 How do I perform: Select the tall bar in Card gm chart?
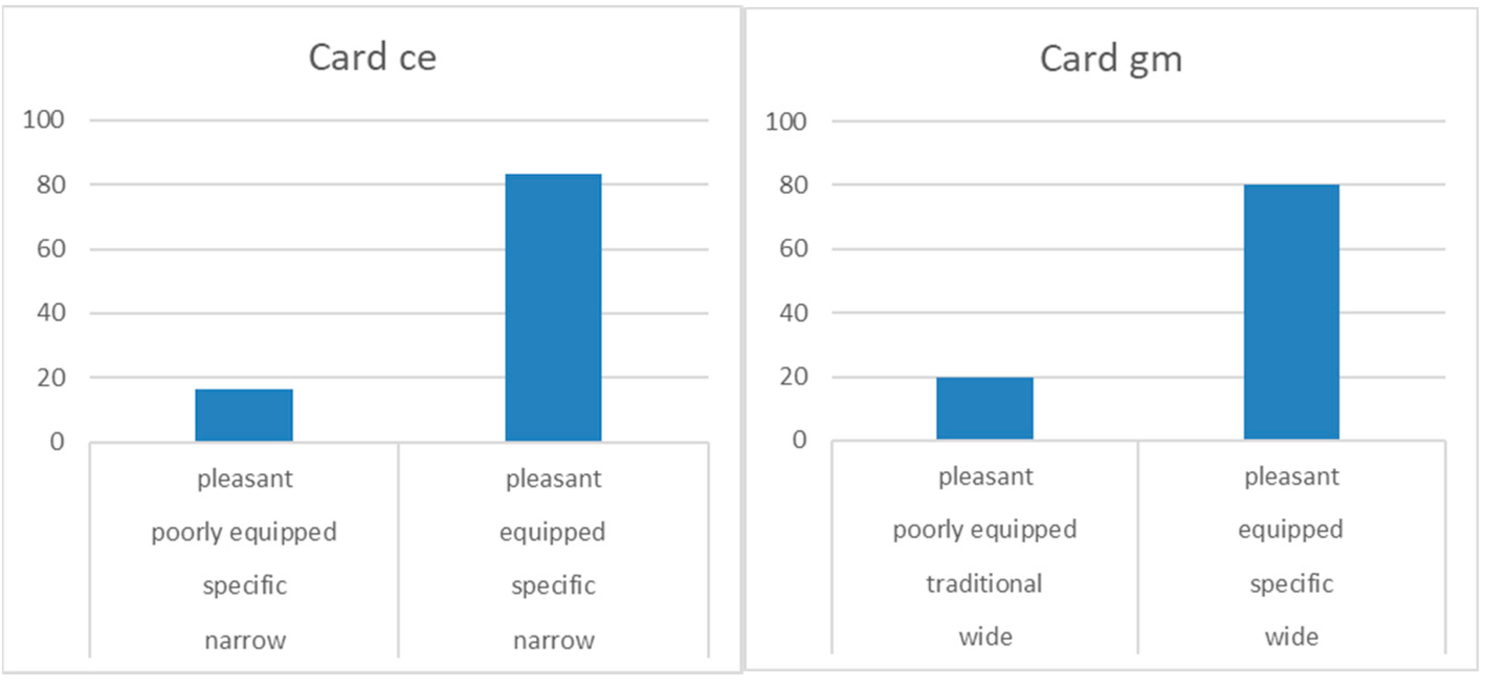coord(1291,312)
